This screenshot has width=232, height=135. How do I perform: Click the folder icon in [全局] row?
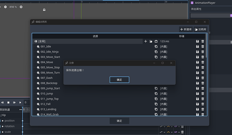[151, 41]
